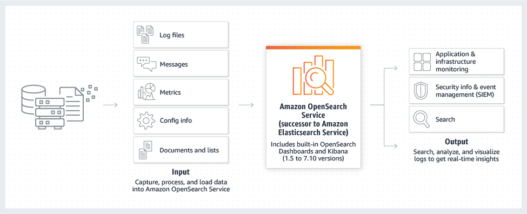Click the Config info gear icon
Screen dimensions: 527x214
coord(146,121)
